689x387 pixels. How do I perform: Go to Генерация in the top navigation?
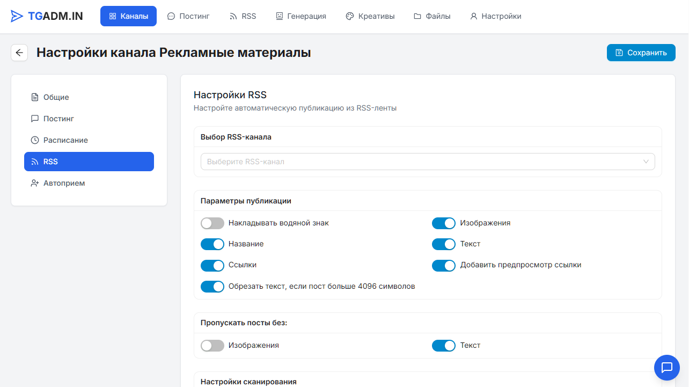(300, 16)
